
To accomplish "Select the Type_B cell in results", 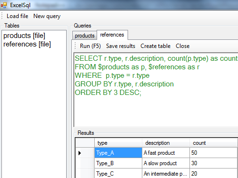I will point(118,163).
